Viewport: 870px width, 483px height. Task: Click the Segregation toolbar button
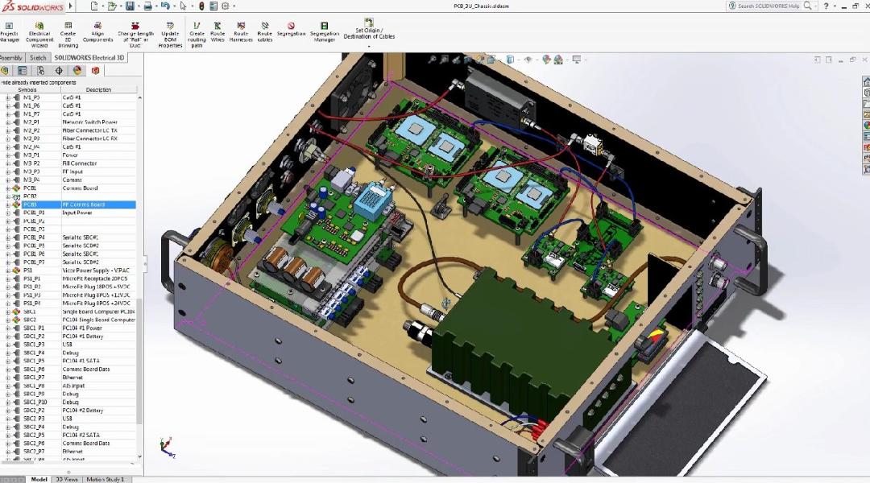pos(292,30)
